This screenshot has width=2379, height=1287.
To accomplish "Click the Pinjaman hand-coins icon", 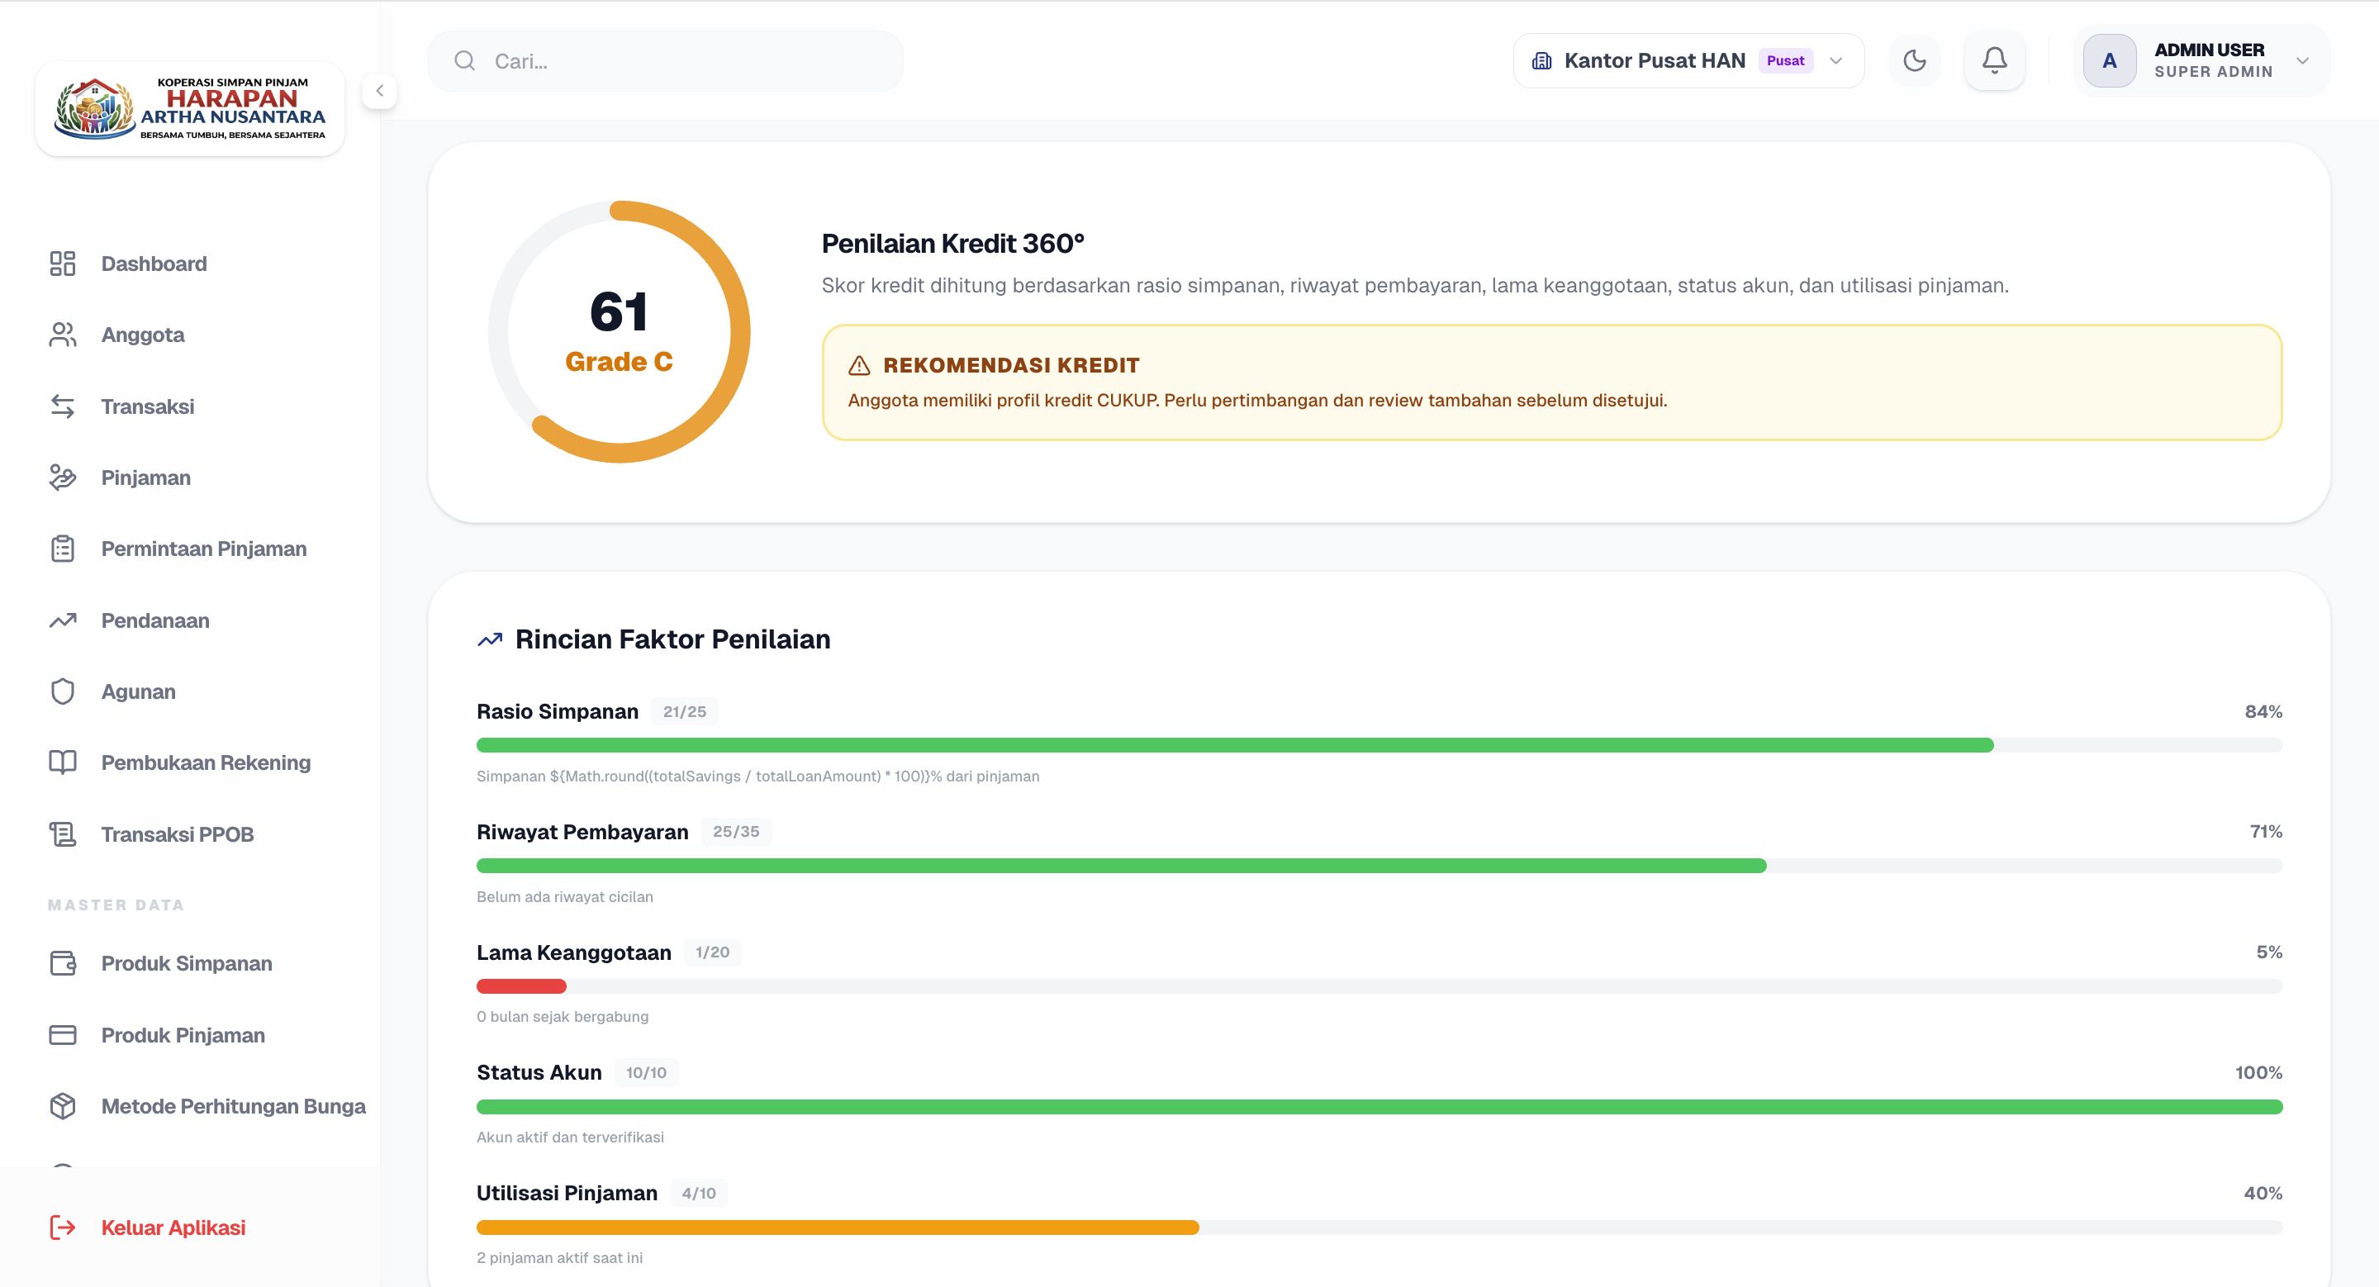I will [x=62, y=477].
